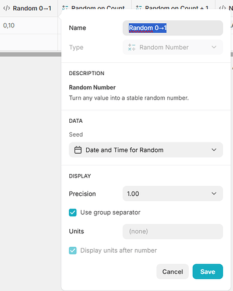Expand the Precision dropdown showing 1.00
Viewport: 233px width, 291px height.
(x=173, y=193)
